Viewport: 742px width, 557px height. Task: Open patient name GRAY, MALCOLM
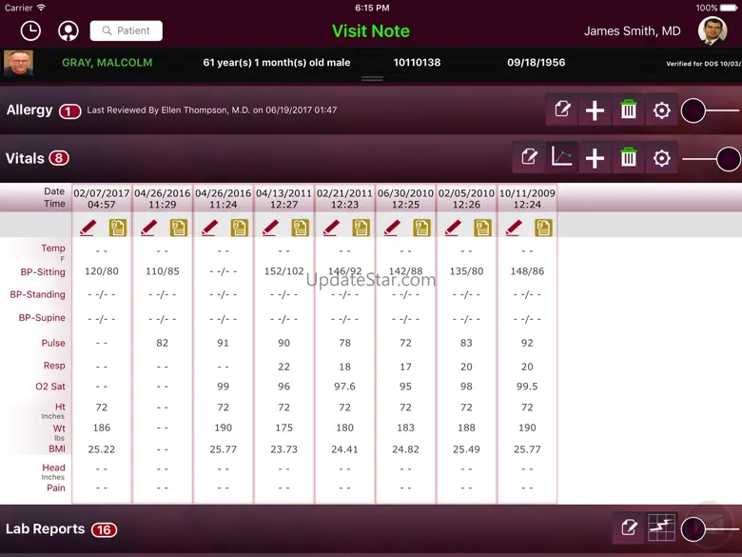tap(107, 63)
